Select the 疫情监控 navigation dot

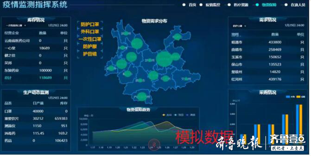coord(201,5)
